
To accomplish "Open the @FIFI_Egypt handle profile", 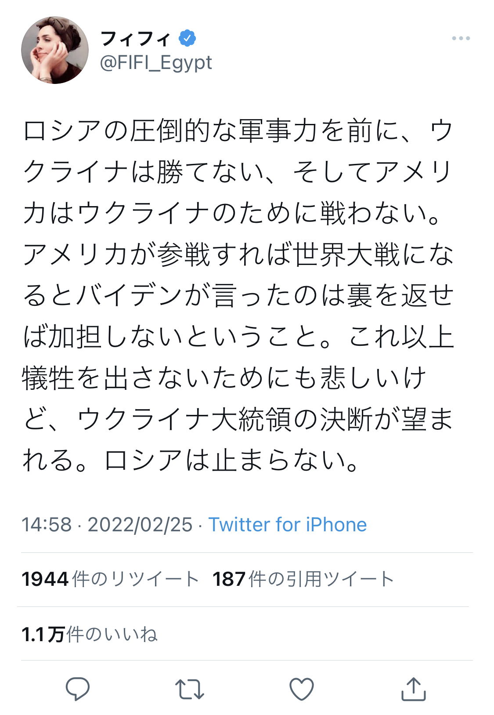I will tap(156, 63).
